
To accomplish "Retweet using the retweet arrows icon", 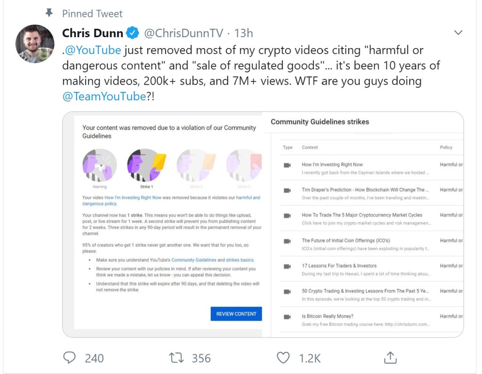I will pos(176,358).
